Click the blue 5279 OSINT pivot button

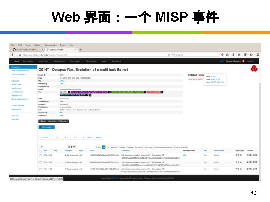pyautogui.click(x=46, y=127)
